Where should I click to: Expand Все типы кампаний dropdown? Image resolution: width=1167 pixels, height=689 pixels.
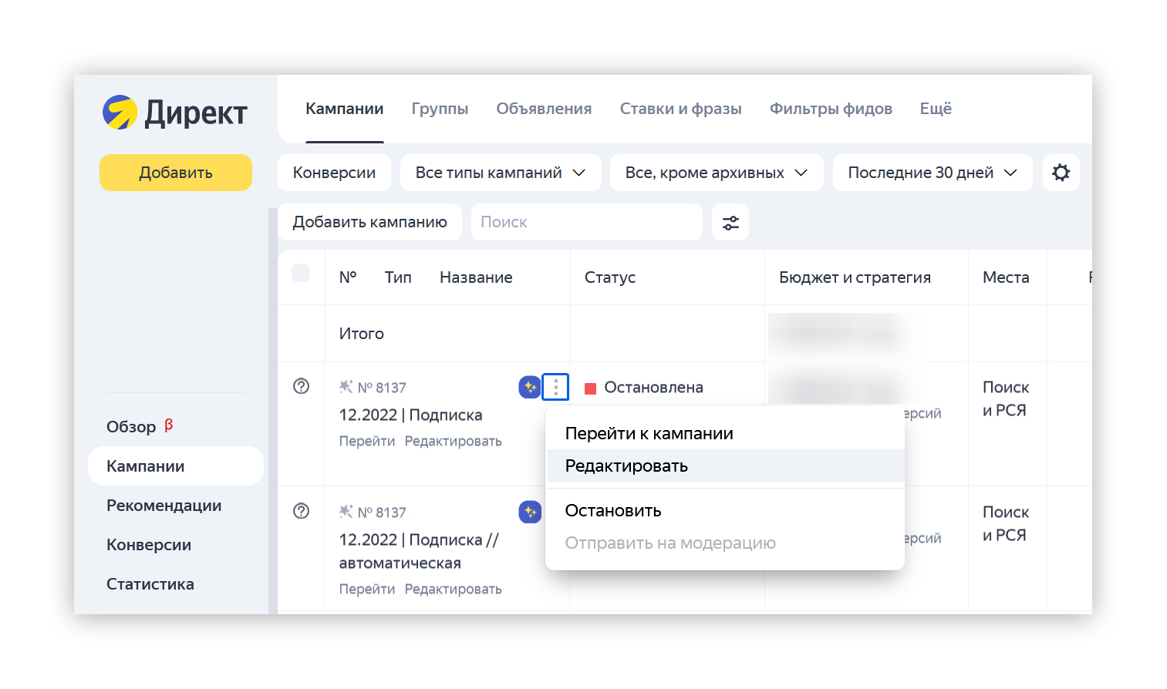(x=501, y=173)
